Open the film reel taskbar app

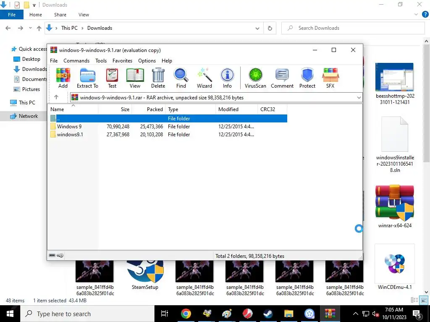(309, 314)
